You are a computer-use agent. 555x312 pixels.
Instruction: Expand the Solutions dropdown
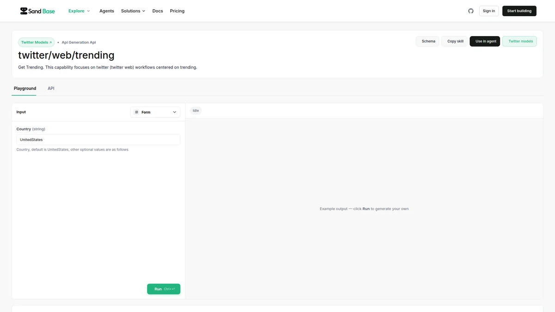[x=133, y=11]
